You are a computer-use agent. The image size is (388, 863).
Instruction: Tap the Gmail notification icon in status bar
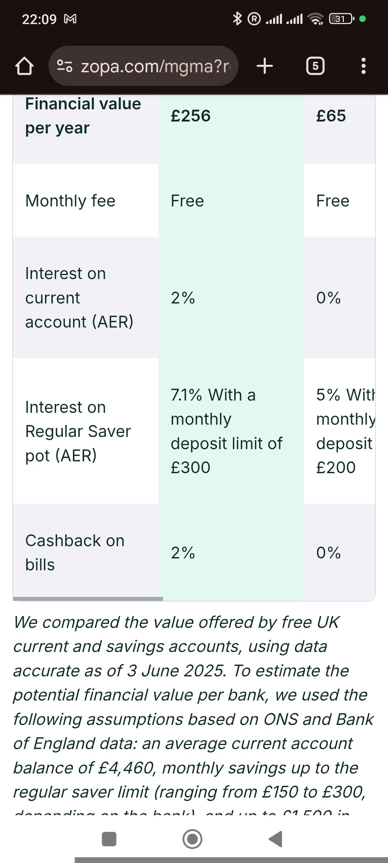tap(70, 19)
